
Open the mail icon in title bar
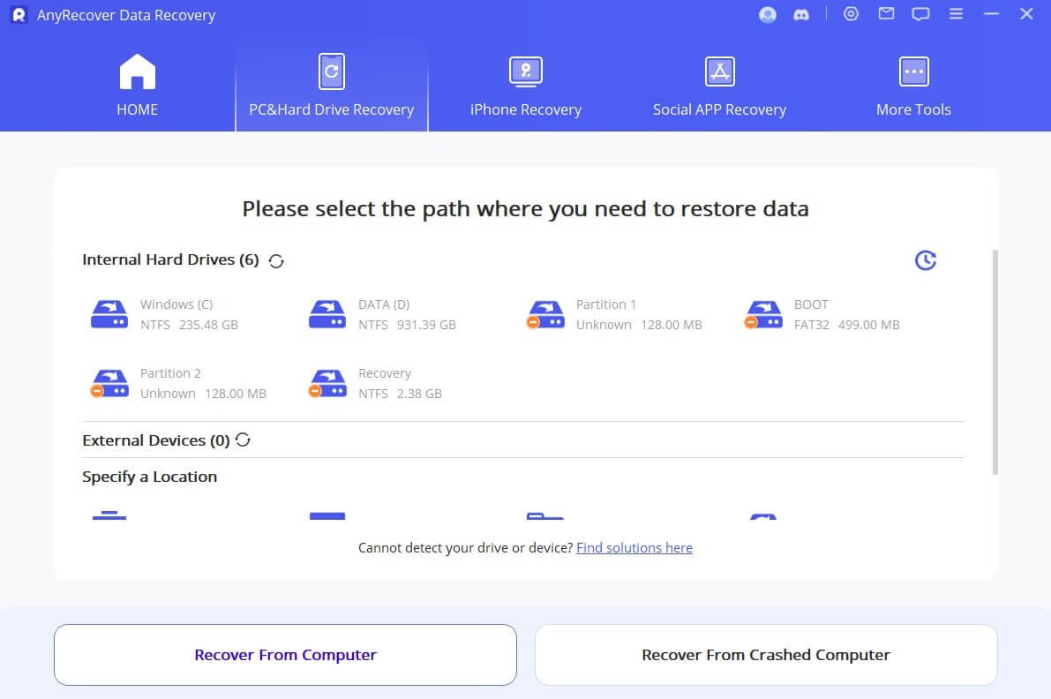click(886, 14)
